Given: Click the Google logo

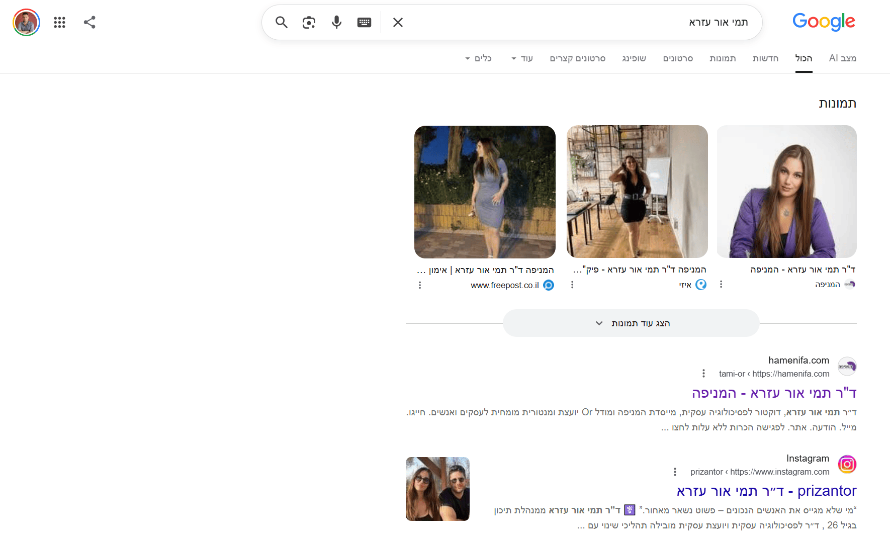Looking at the screenshot, I should [824, 21].
